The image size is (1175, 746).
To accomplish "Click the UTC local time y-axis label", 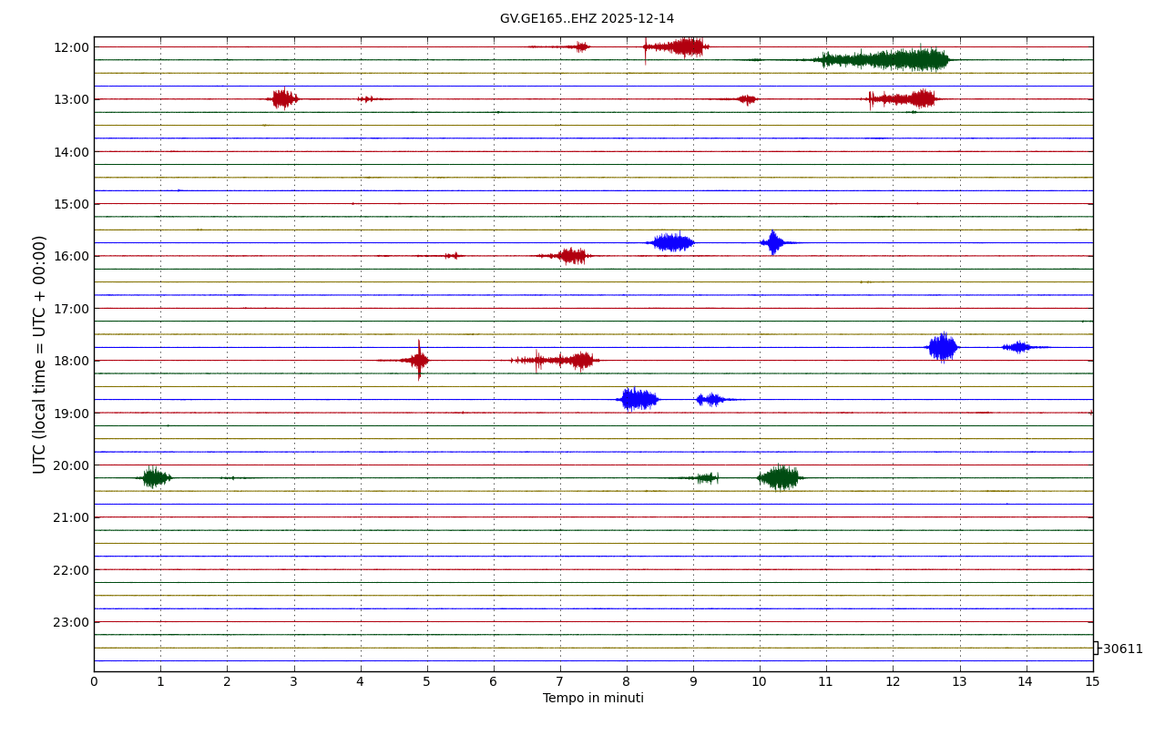I will pos(40,354).
